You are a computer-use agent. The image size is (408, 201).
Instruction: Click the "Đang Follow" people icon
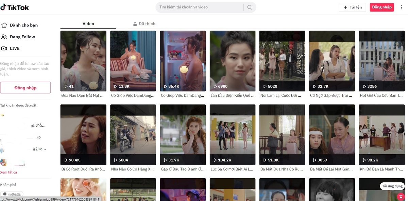tap(4, 37)
